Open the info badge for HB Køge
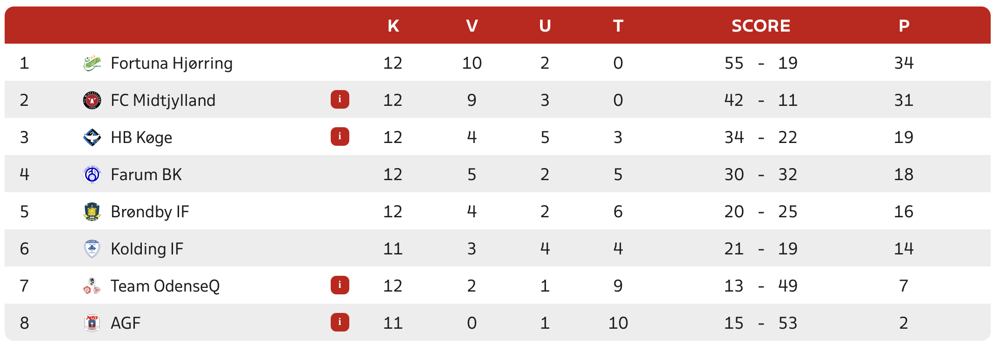The width and height of the screenshot is (1000, 351). pyautogui.click(x=340, y=136)
